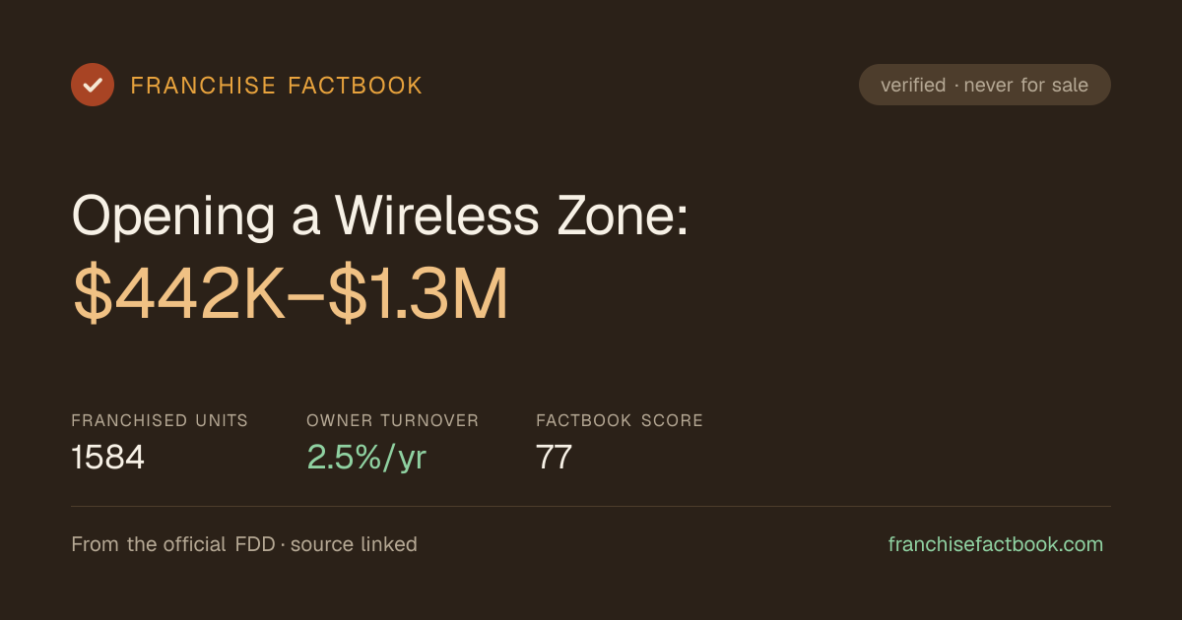Viewport: 1182px width, 620px height.
Task: Click the verified never for sale badge
Action: click(985, 85)
